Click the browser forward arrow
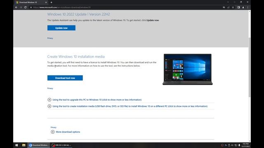This screenshot has height=148, width=264. pos(21,7)
